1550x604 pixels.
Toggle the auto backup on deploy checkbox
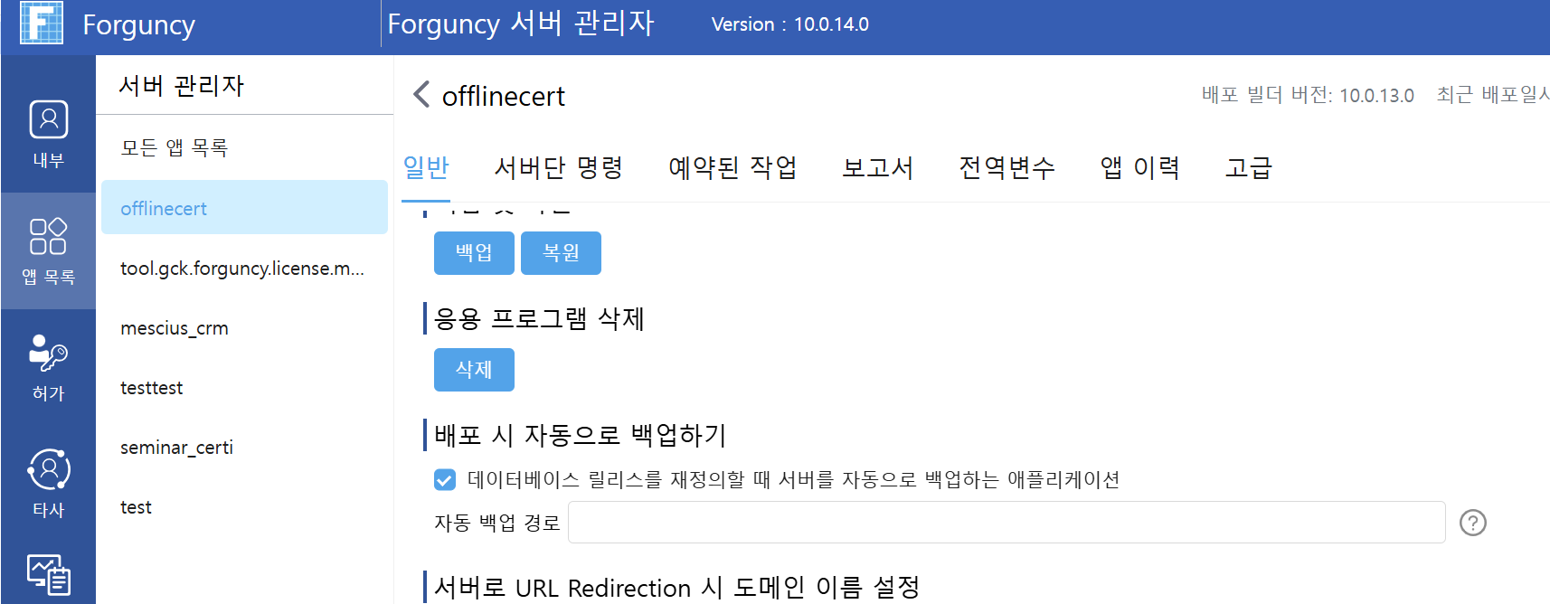pos(445,479)
